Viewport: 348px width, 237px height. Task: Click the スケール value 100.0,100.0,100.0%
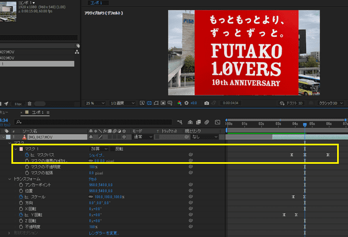109,197
